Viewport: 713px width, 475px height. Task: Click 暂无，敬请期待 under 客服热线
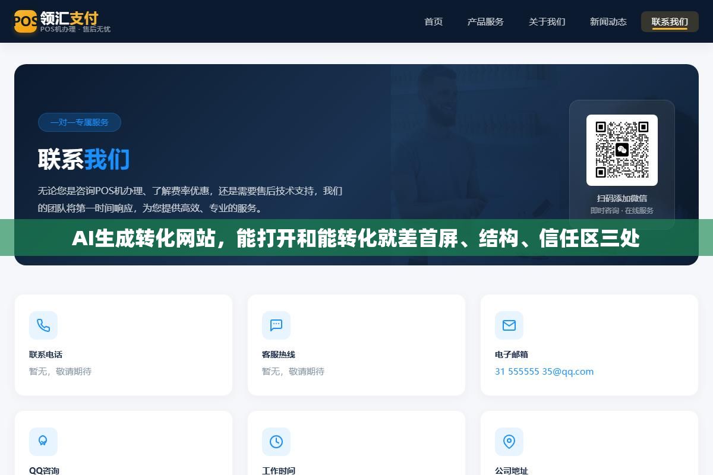[x=293, y=371]
